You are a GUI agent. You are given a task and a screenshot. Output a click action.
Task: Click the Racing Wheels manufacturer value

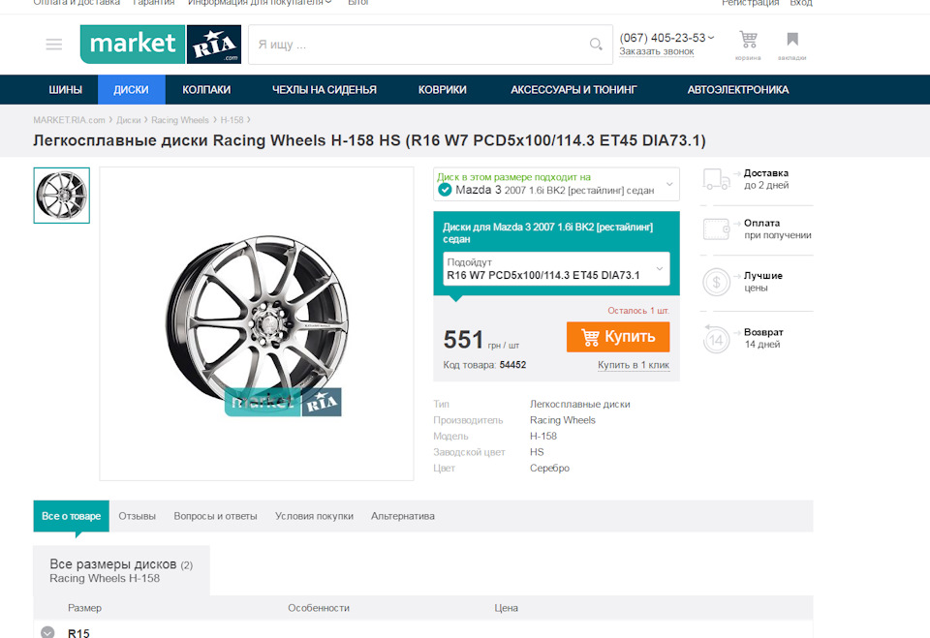(x=562, y=420)
